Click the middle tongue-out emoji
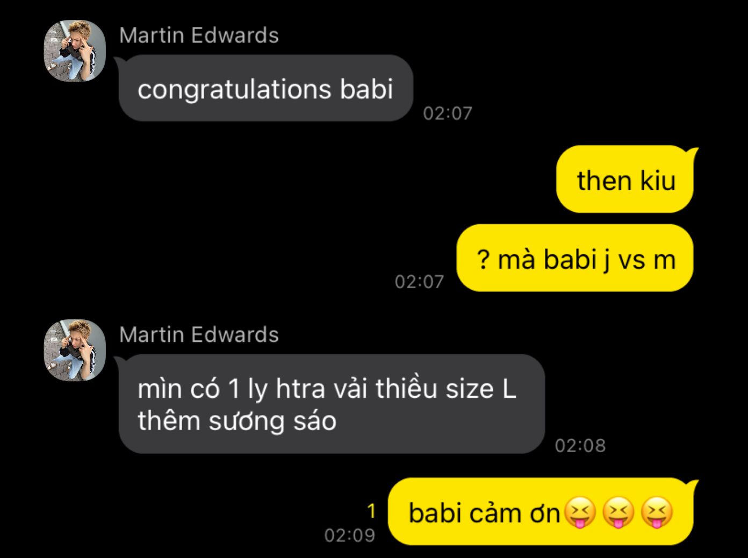Viewport: 748px width, 558px height. (x=618, y=512)
